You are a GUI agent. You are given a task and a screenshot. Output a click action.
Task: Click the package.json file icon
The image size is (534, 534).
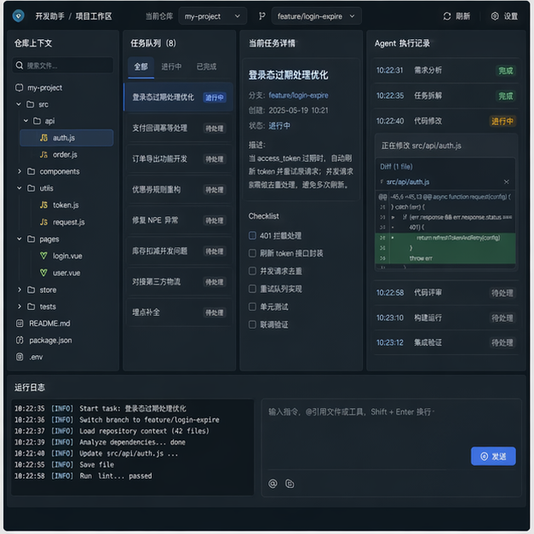20,340
